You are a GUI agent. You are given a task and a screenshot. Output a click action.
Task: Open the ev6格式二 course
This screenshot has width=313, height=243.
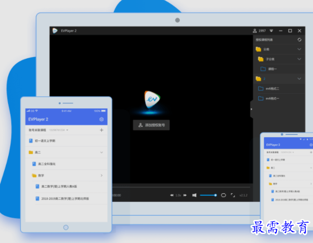pyautogui.click(x=272, y=88)
